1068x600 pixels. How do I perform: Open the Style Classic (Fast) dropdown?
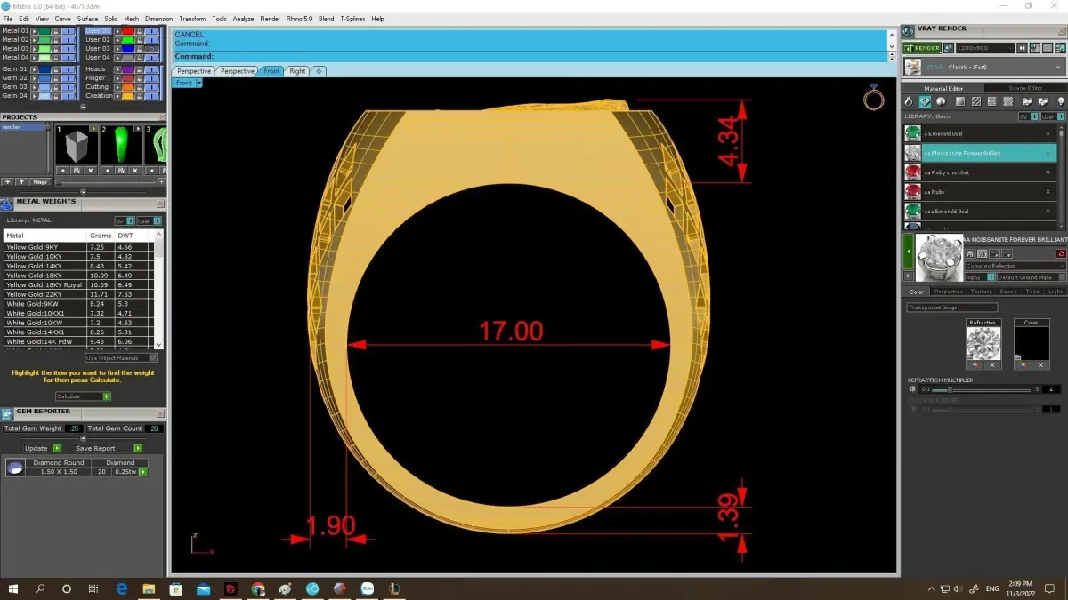[x=985, y=67]
